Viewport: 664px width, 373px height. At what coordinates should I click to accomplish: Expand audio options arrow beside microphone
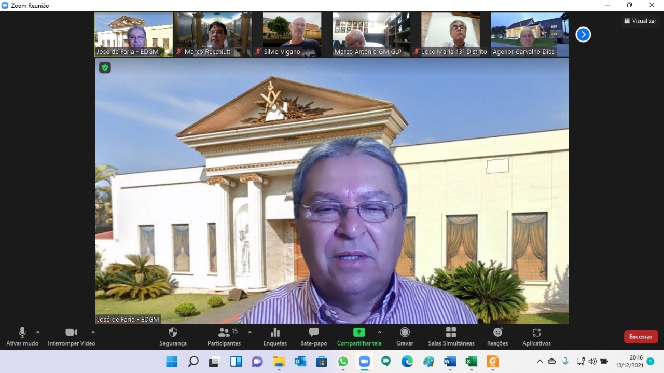38,332
